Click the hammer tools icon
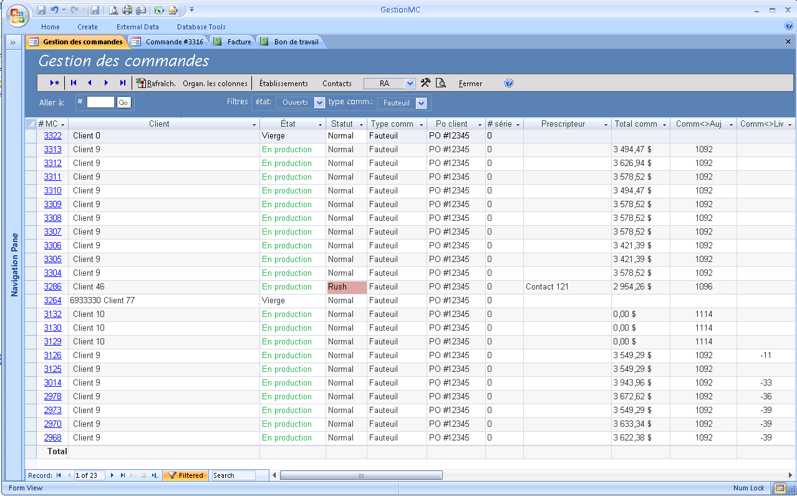Image resolution: width=797 pixels, height=496 pixels. [x=426, y=83]
